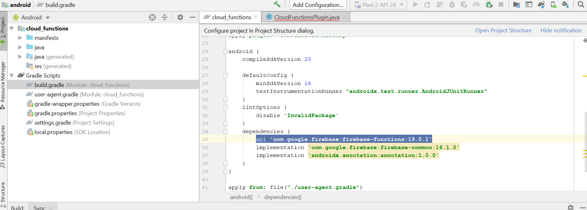Image resolution: width=587 pixels, height=210 pixels.
Task: Collapse the dependencies block fold marker
Action: pos(226,132)
